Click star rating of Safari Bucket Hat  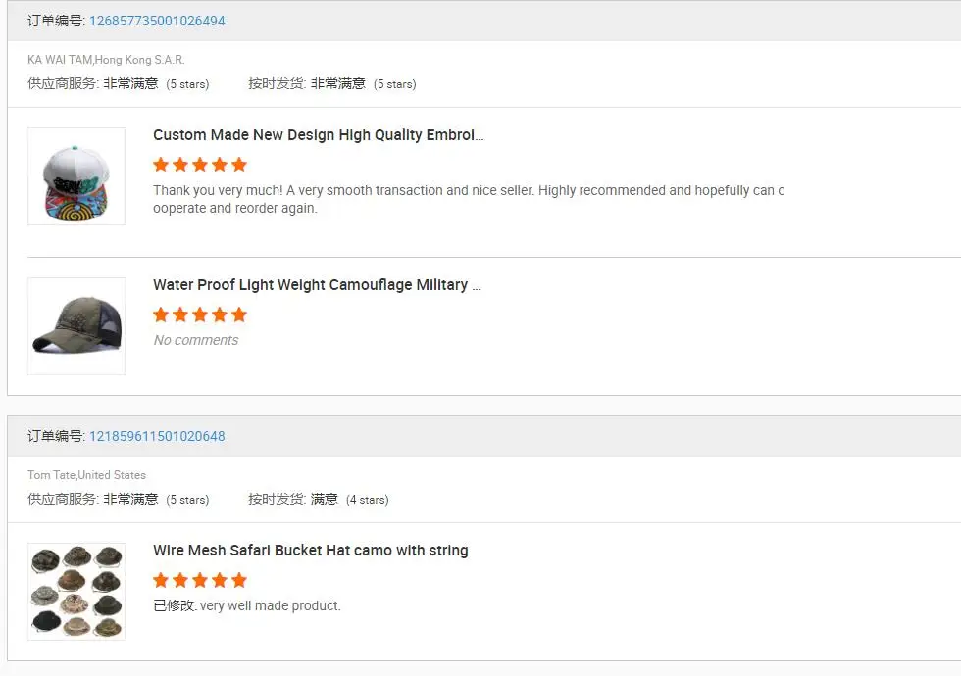point(200,580)
